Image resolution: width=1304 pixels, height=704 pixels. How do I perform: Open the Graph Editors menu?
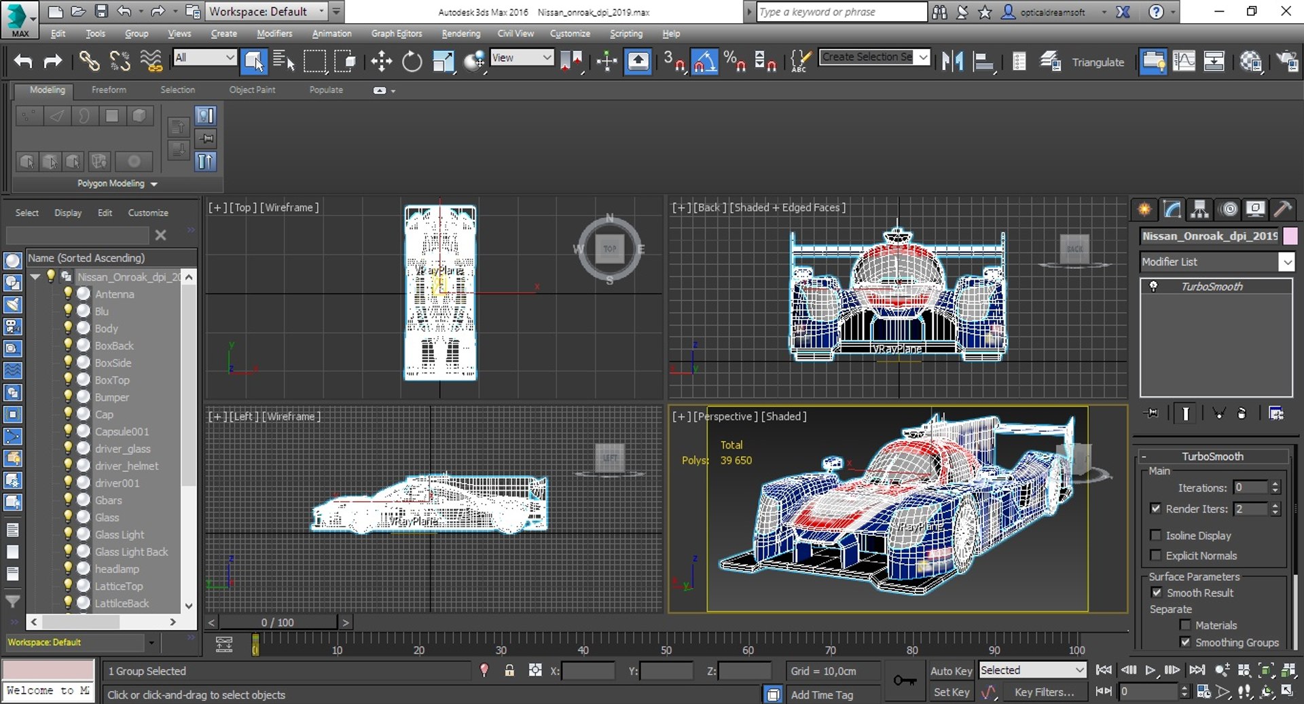pos(397,33)
